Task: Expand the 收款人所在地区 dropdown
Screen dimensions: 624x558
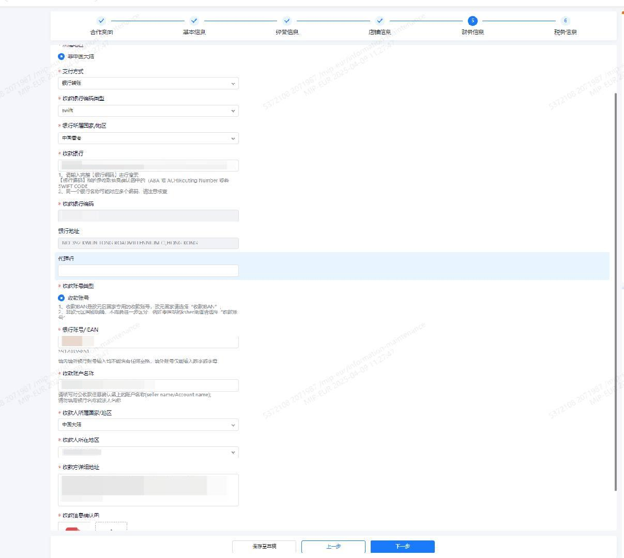Action: [x=148, y=452]
